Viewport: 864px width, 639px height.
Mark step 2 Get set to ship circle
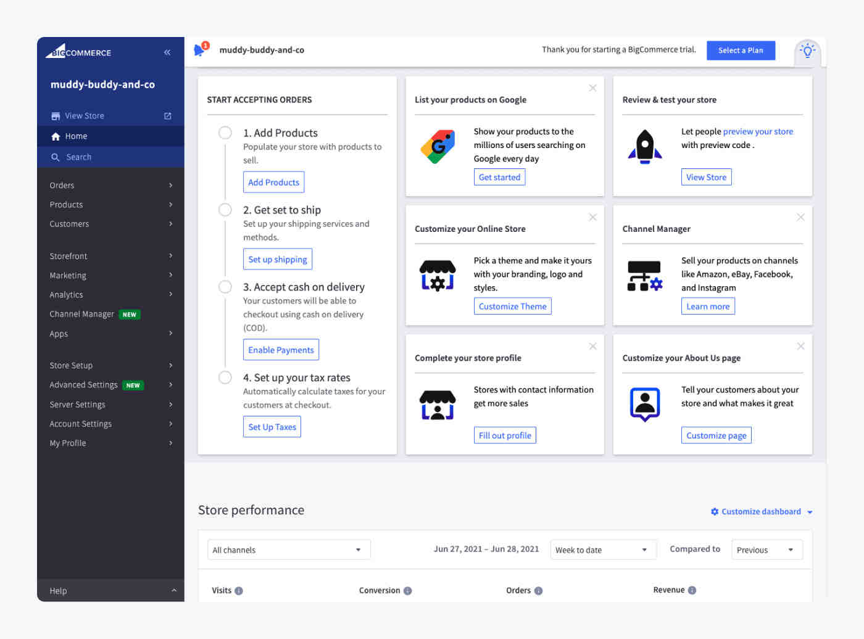point(225,210)
